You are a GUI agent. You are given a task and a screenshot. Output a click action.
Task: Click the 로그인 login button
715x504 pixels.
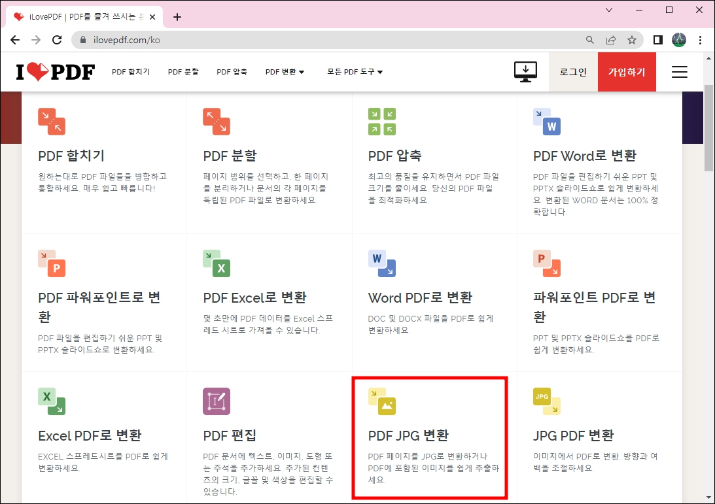point(573,72)
